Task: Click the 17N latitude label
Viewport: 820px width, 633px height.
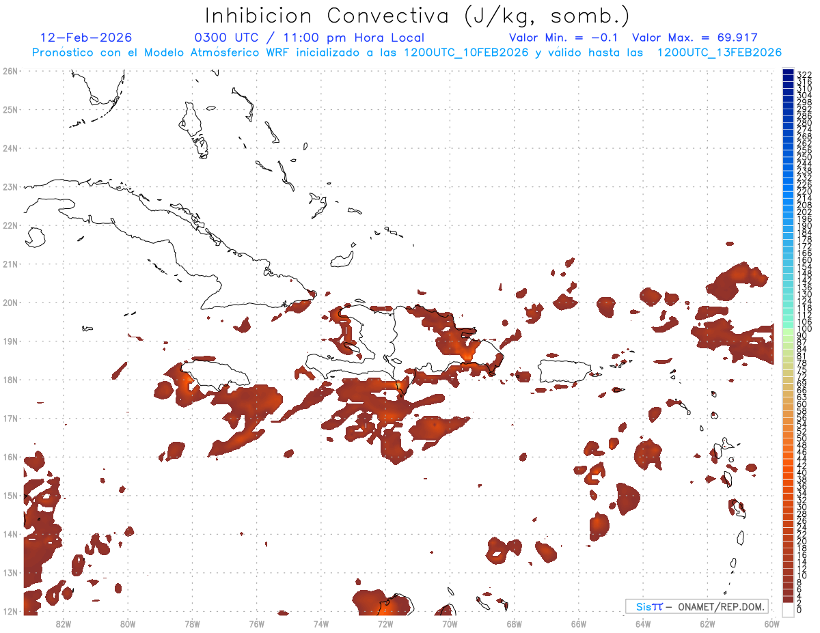Action: (x=10, y=418)
